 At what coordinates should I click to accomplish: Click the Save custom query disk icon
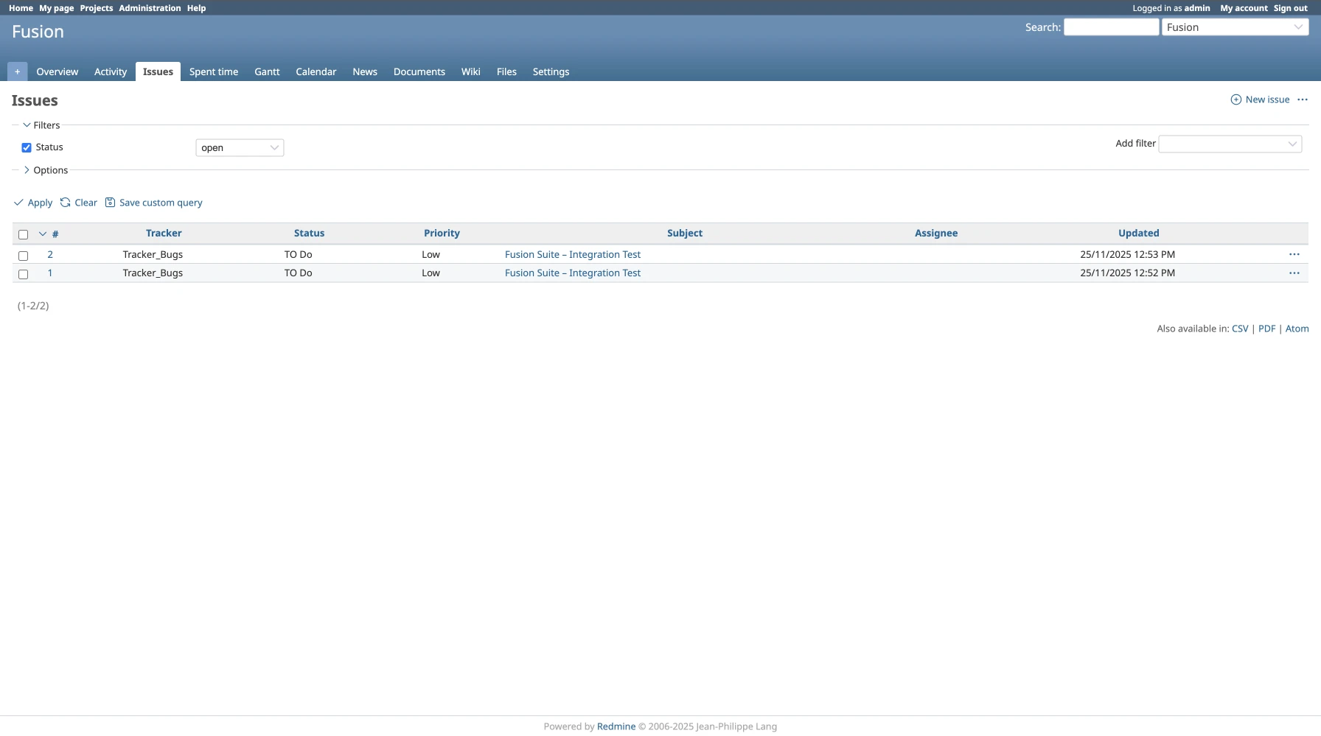pyautogui.click(x=110, y=203)
